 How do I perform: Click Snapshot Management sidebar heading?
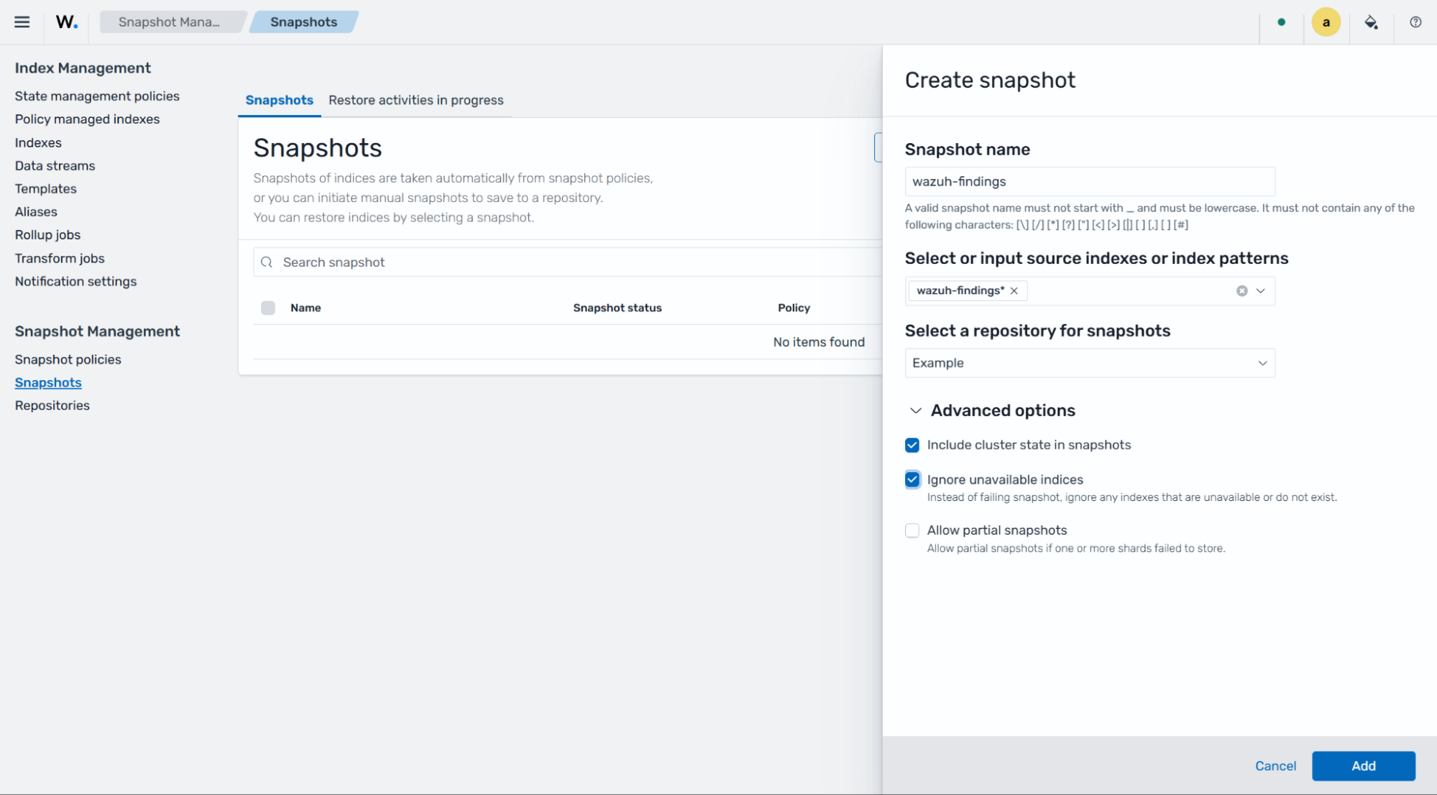point(97,331)
